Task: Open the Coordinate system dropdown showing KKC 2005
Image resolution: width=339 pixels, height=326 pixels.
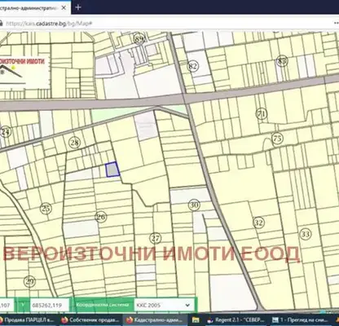Action: click(x=164, y=306)
